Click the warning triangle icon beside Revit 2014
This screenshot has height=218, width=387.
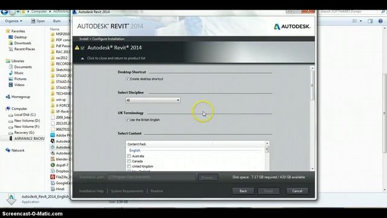point(77,47)
